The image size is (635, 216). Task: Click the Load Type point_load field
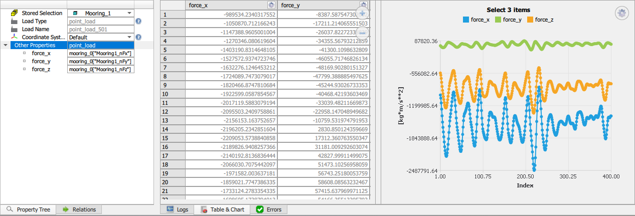pyautogui.click(x=100, y=21)
